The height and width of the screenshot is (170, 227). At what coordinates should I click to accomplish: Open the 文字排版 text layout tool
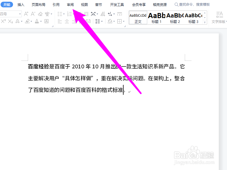point(219,18)
